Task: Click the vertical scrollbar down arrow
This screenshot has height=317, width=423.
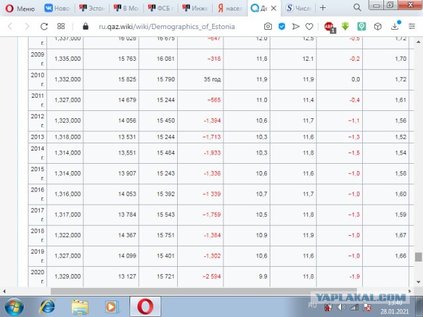Action: 418,282
